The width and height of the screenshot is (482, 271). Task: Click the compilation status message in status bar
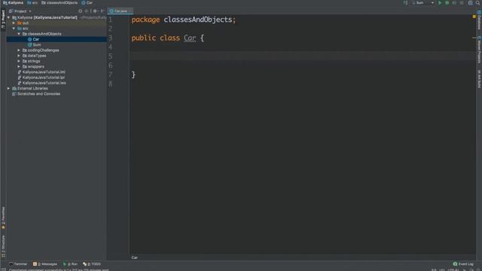click(x=59, y=269)
